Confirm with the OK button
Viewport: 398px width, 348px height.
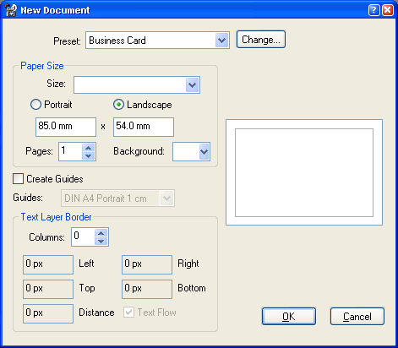coord(289,316)
